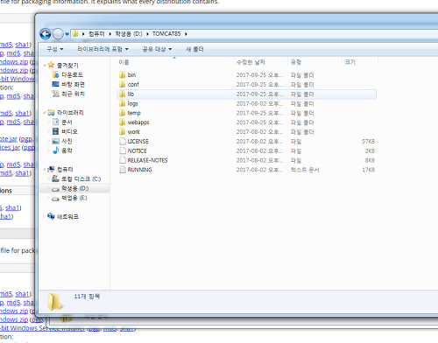The width and height of the screenshot is (438, 343).
Task: Click the Forward navigation arrow button
Action: pos(58,34)
